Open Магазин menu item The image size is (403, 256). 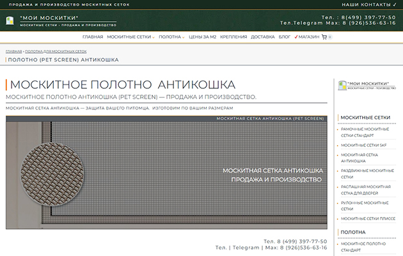point(307,37)
